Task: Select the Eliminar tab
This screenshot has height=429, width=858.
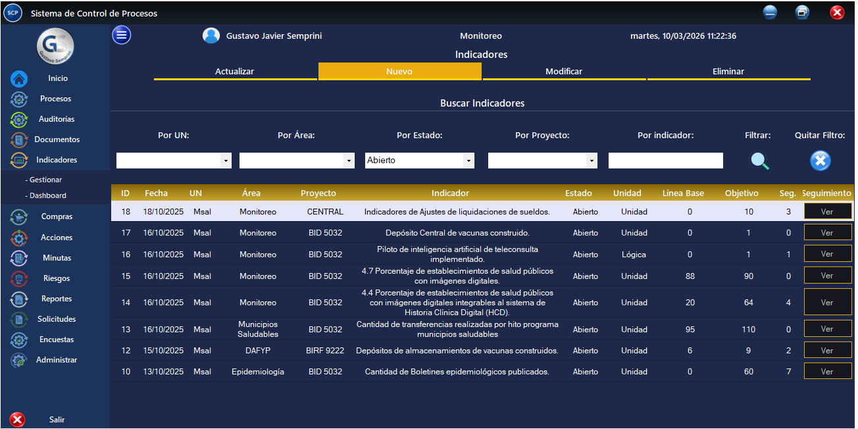Action: coord(728,72)
